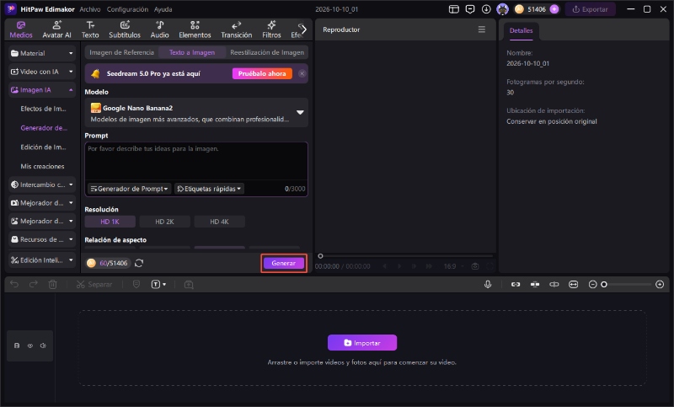Click the Generar button
Image resolution: width=674 pixels, height=407 pixels.
click(x=284, y=263)
